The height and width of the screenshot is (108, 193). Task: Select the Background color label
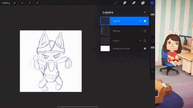(122, 49)
